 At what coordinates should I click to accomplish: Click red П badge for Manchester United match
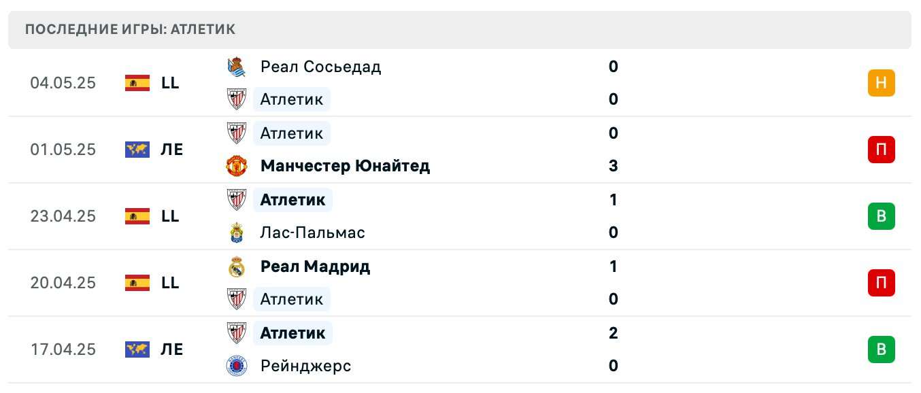coord(881,150)
